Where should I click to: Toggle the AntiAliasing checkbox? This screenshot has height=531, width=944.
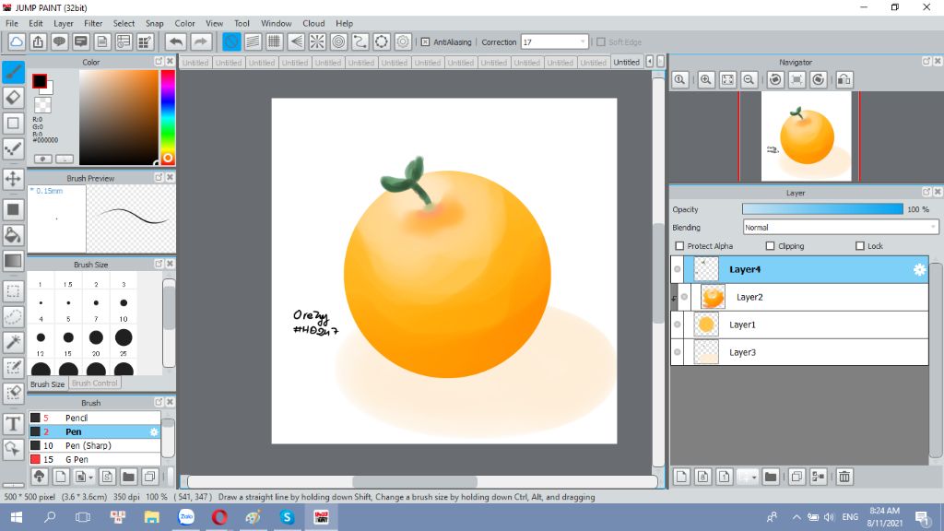click(x=425, y=42)
